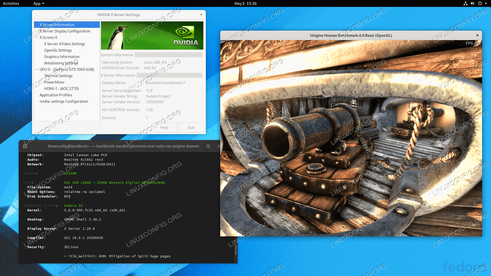Open Thermal Settings entry
491x276 pixels.
point(58,76)
